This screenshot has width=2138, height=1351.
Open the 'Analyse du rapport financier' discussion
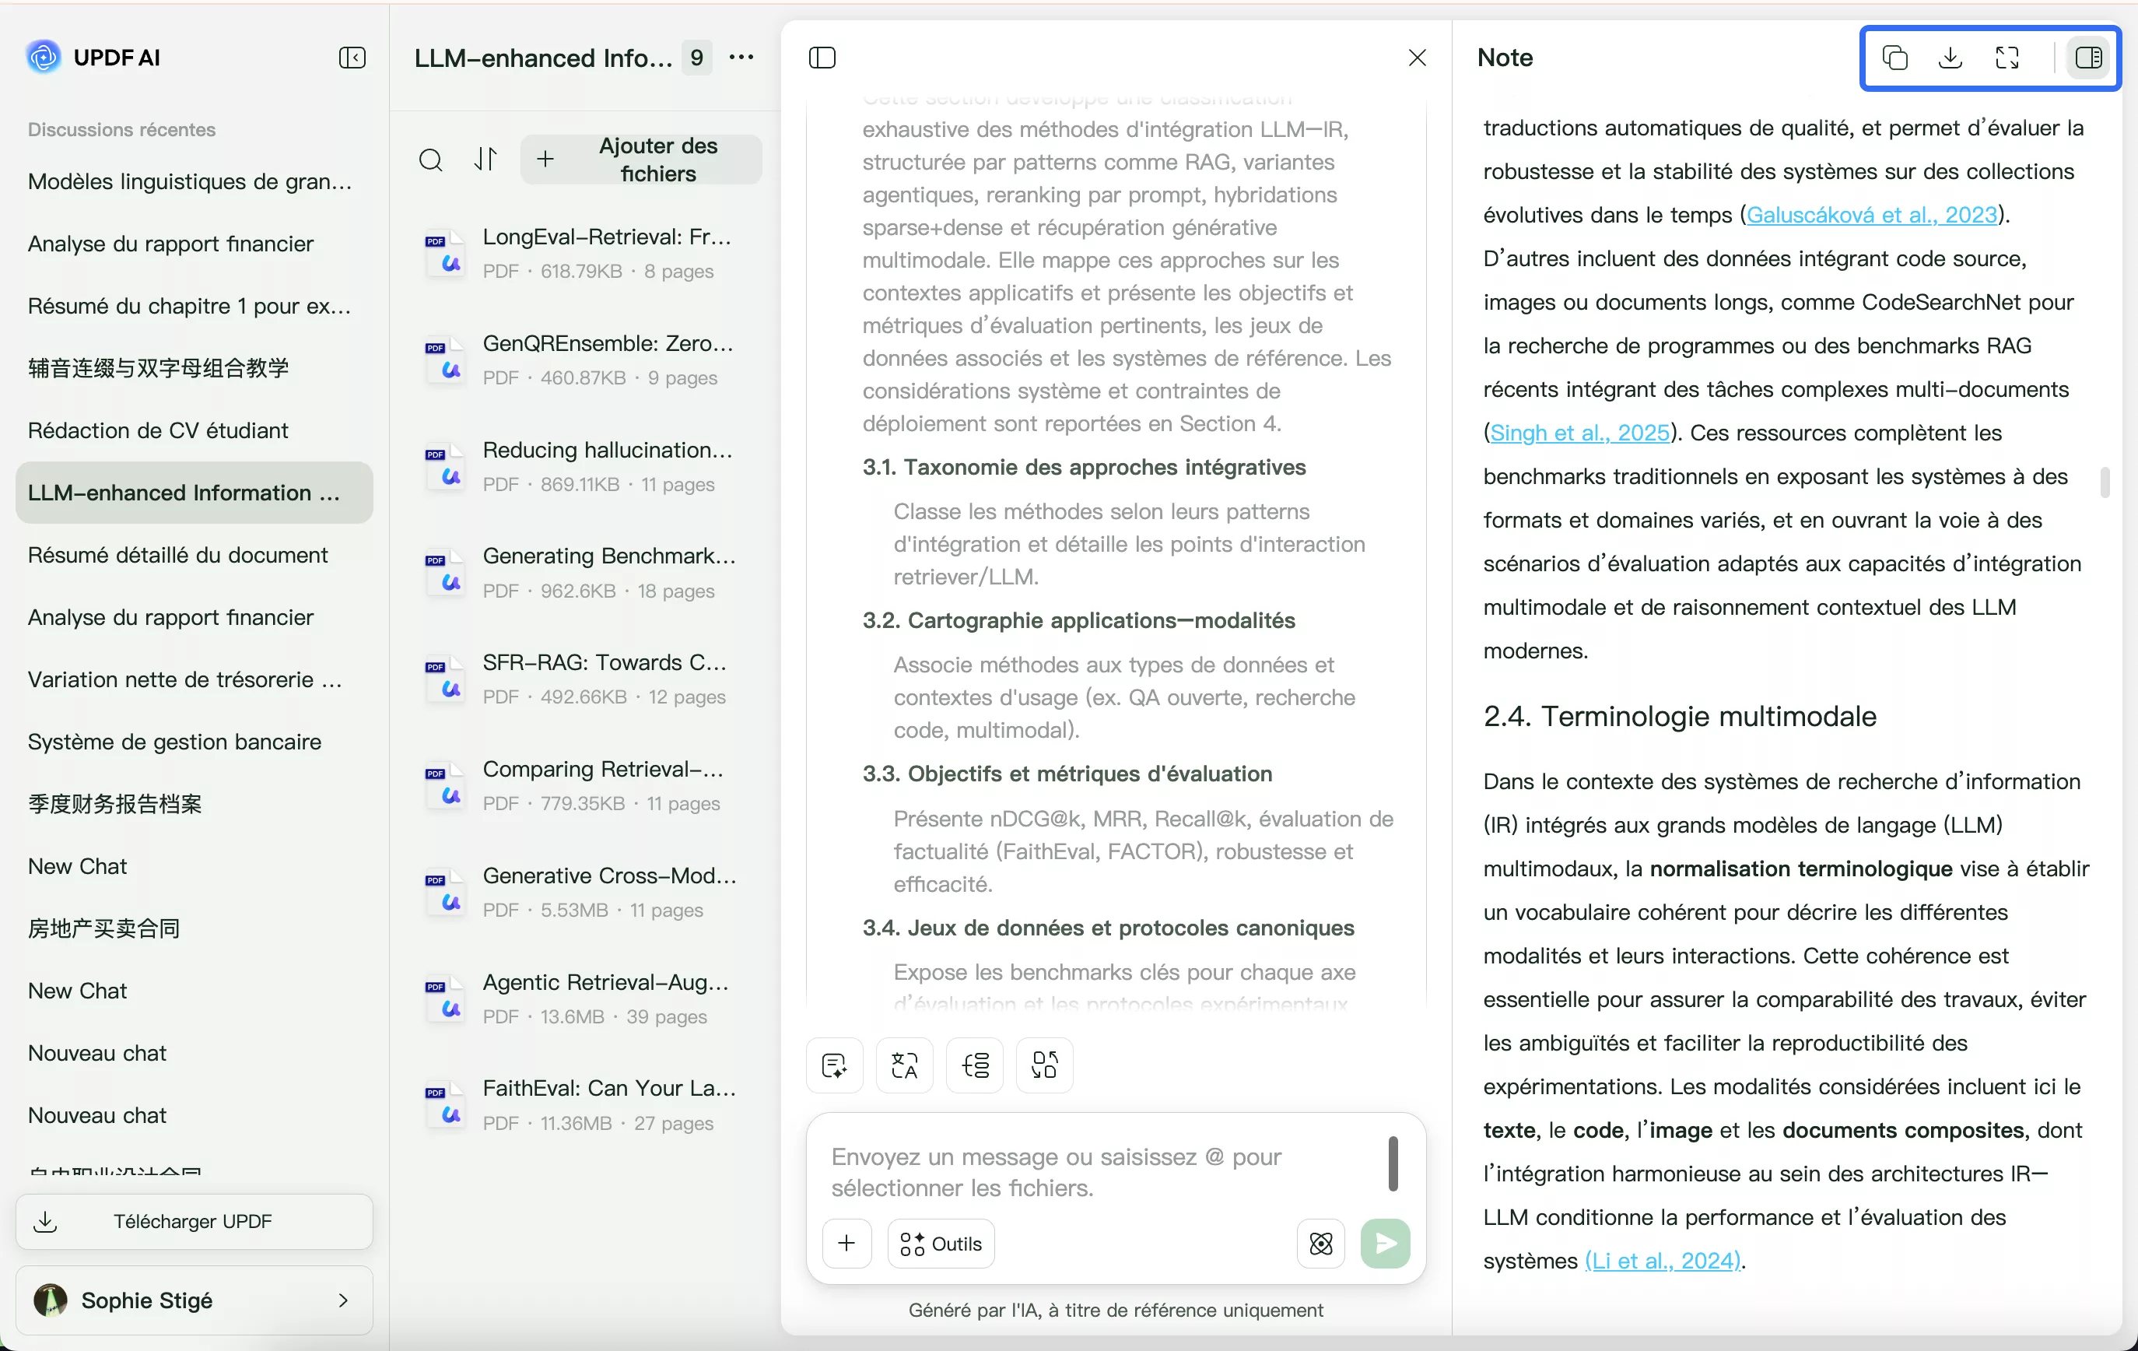pos(170,244)
